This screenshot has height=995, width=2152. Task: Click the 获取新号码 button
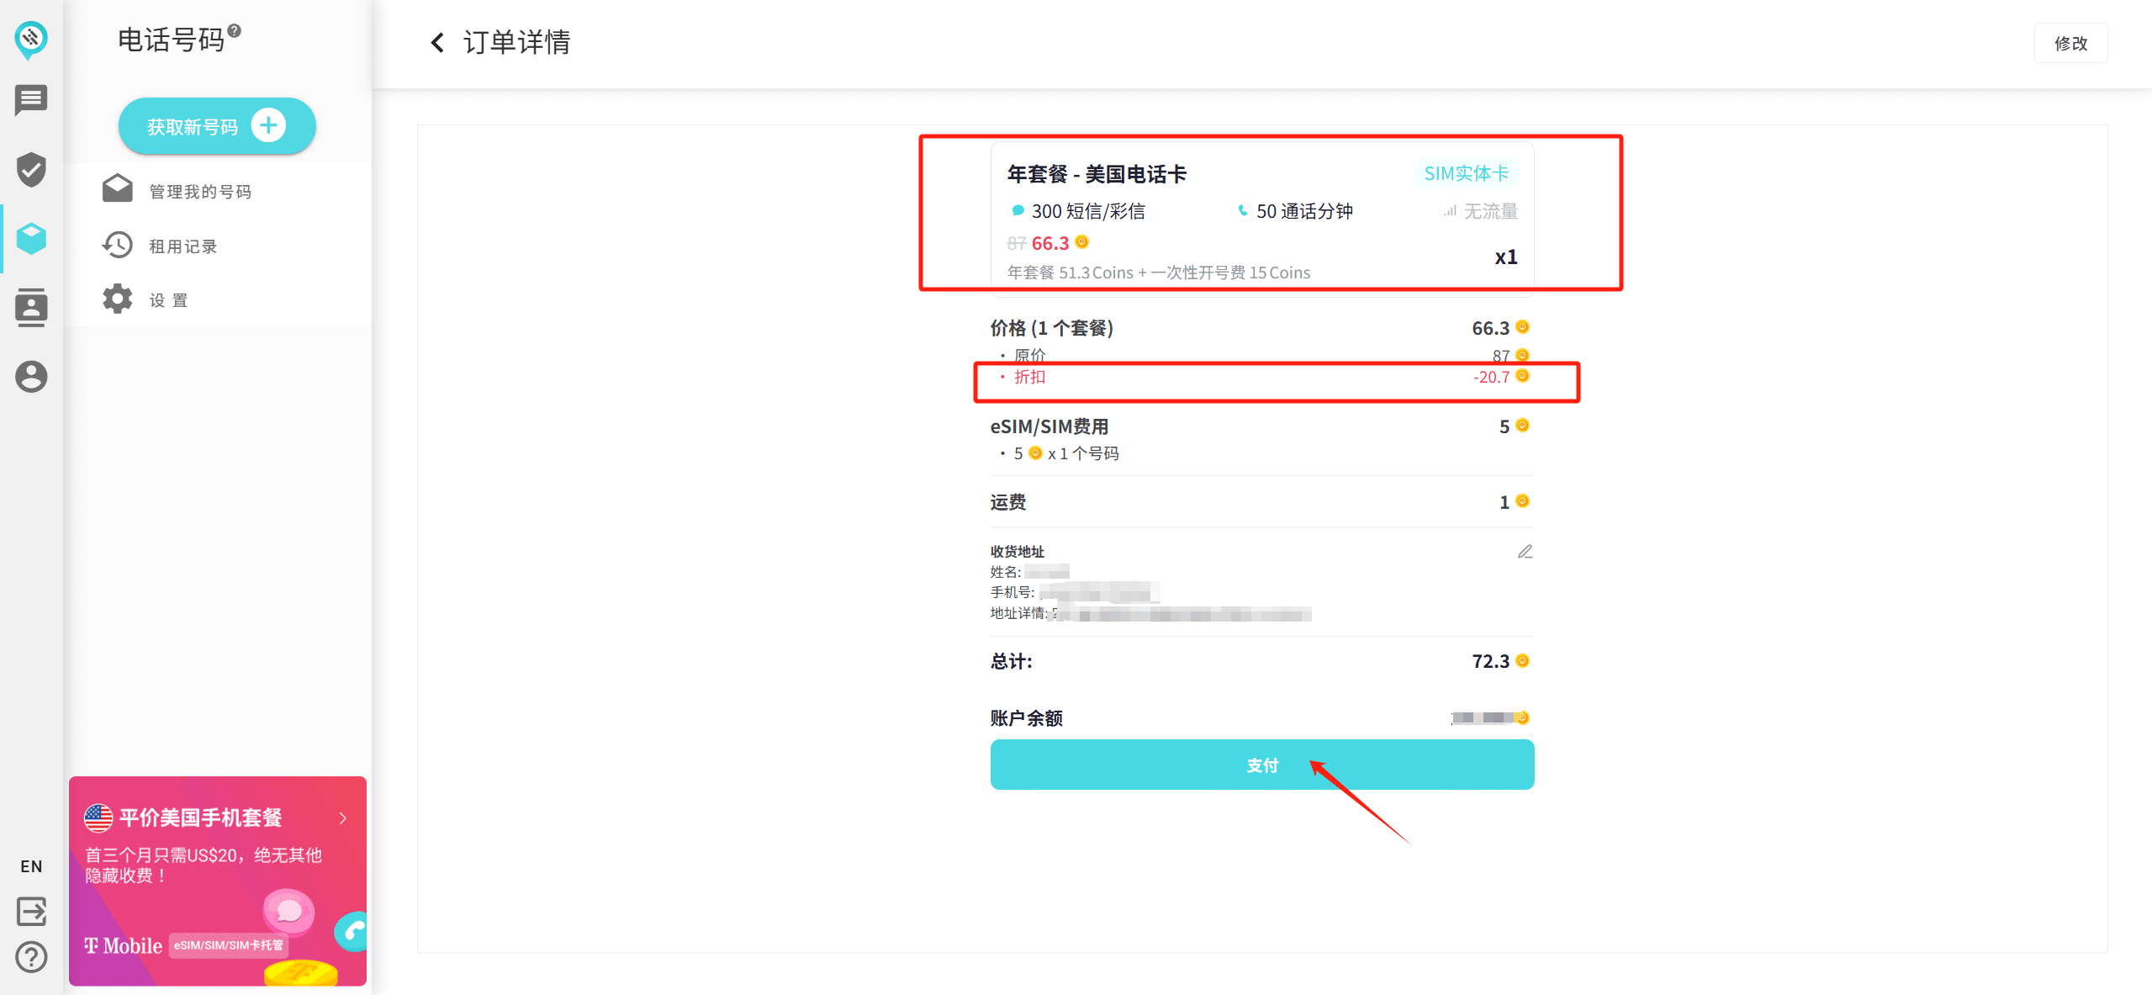(217, 126)
